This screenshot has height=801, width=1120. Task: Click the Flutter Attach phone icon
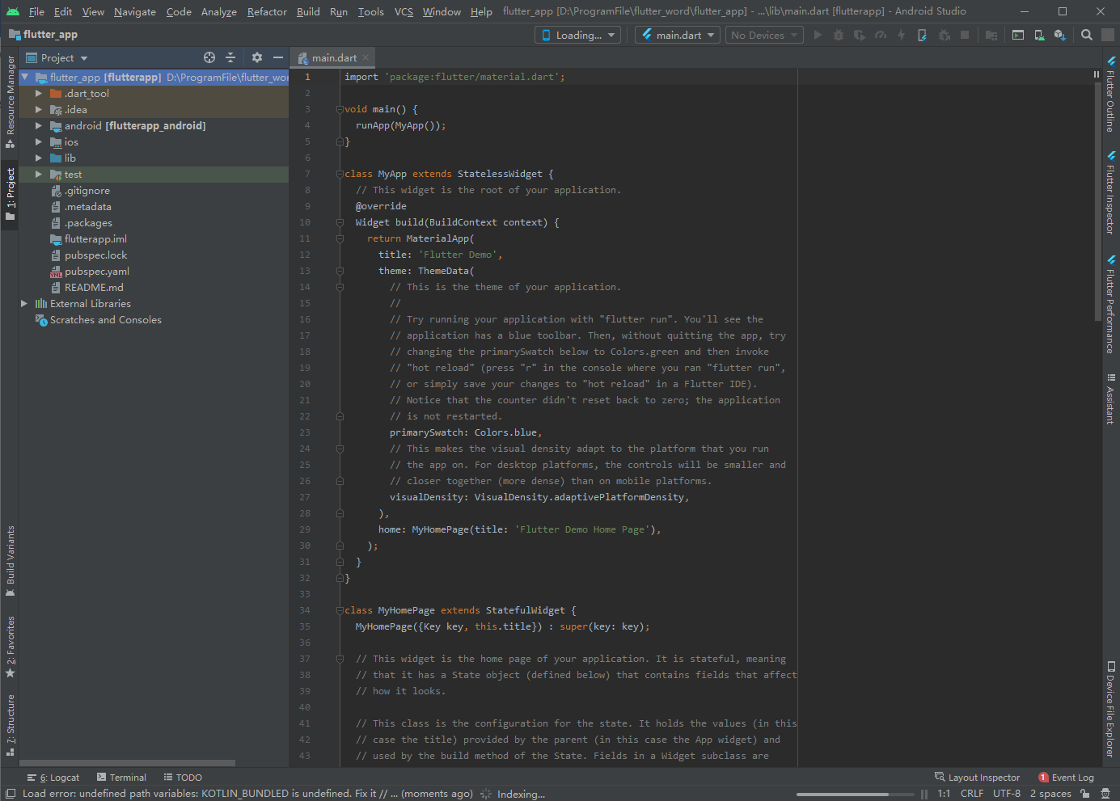(x=923, y=35)
